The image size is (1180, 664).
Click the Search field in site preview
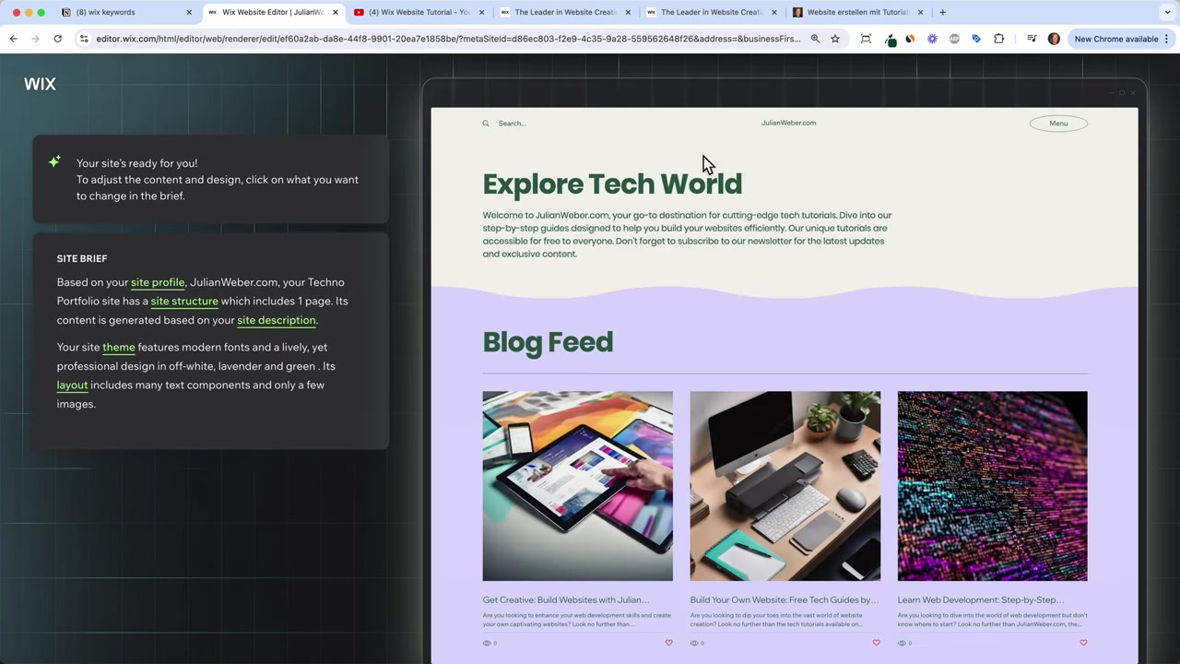513,123
